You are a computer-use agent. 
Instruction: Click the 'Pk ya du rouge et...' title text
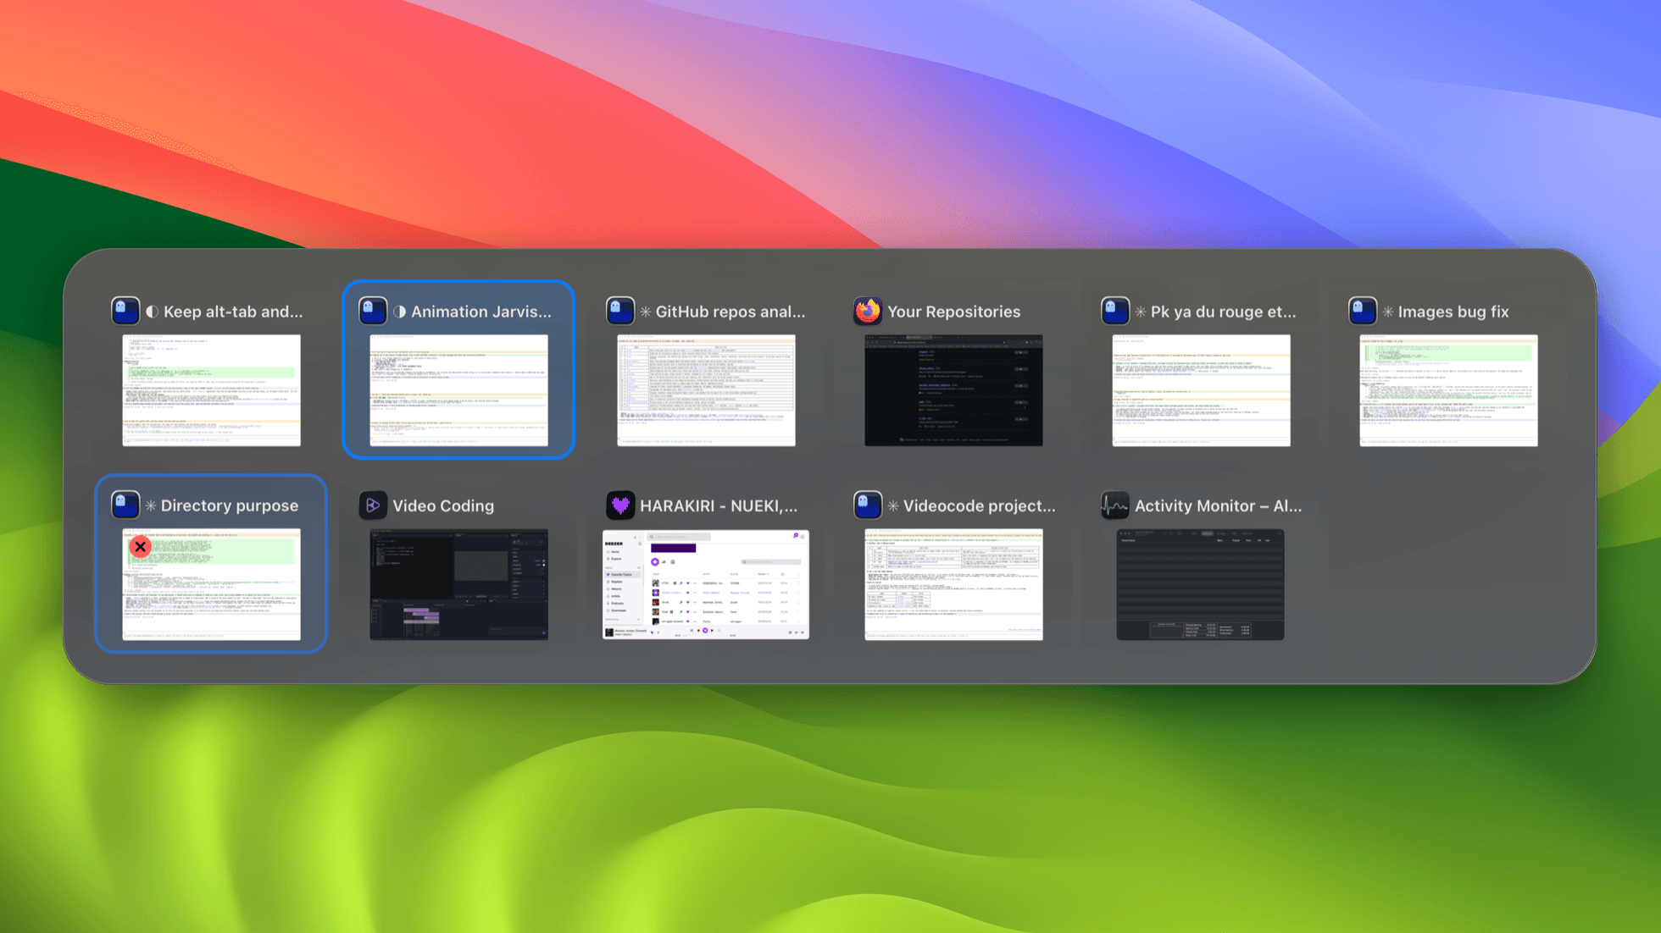[x=1223, y=312]
